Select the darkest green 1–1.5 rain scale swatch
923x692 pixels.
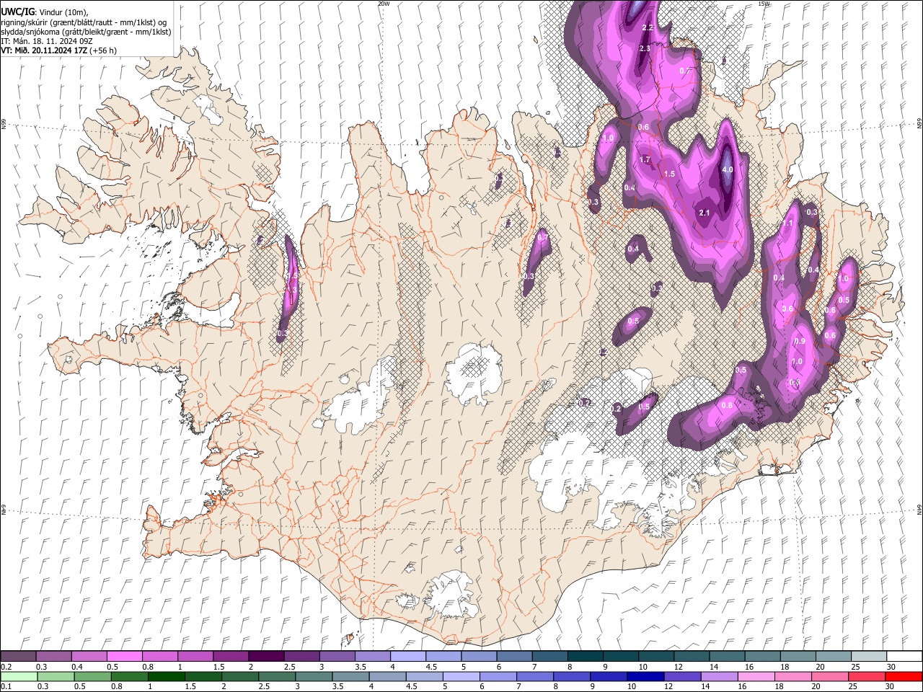(x=166, y=676)
